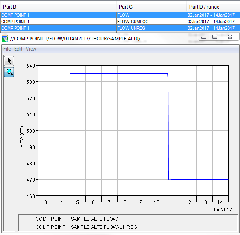Click the blue FLOW legend line
The width and height of the screenshot is (240, 235).
click(26, 219)
